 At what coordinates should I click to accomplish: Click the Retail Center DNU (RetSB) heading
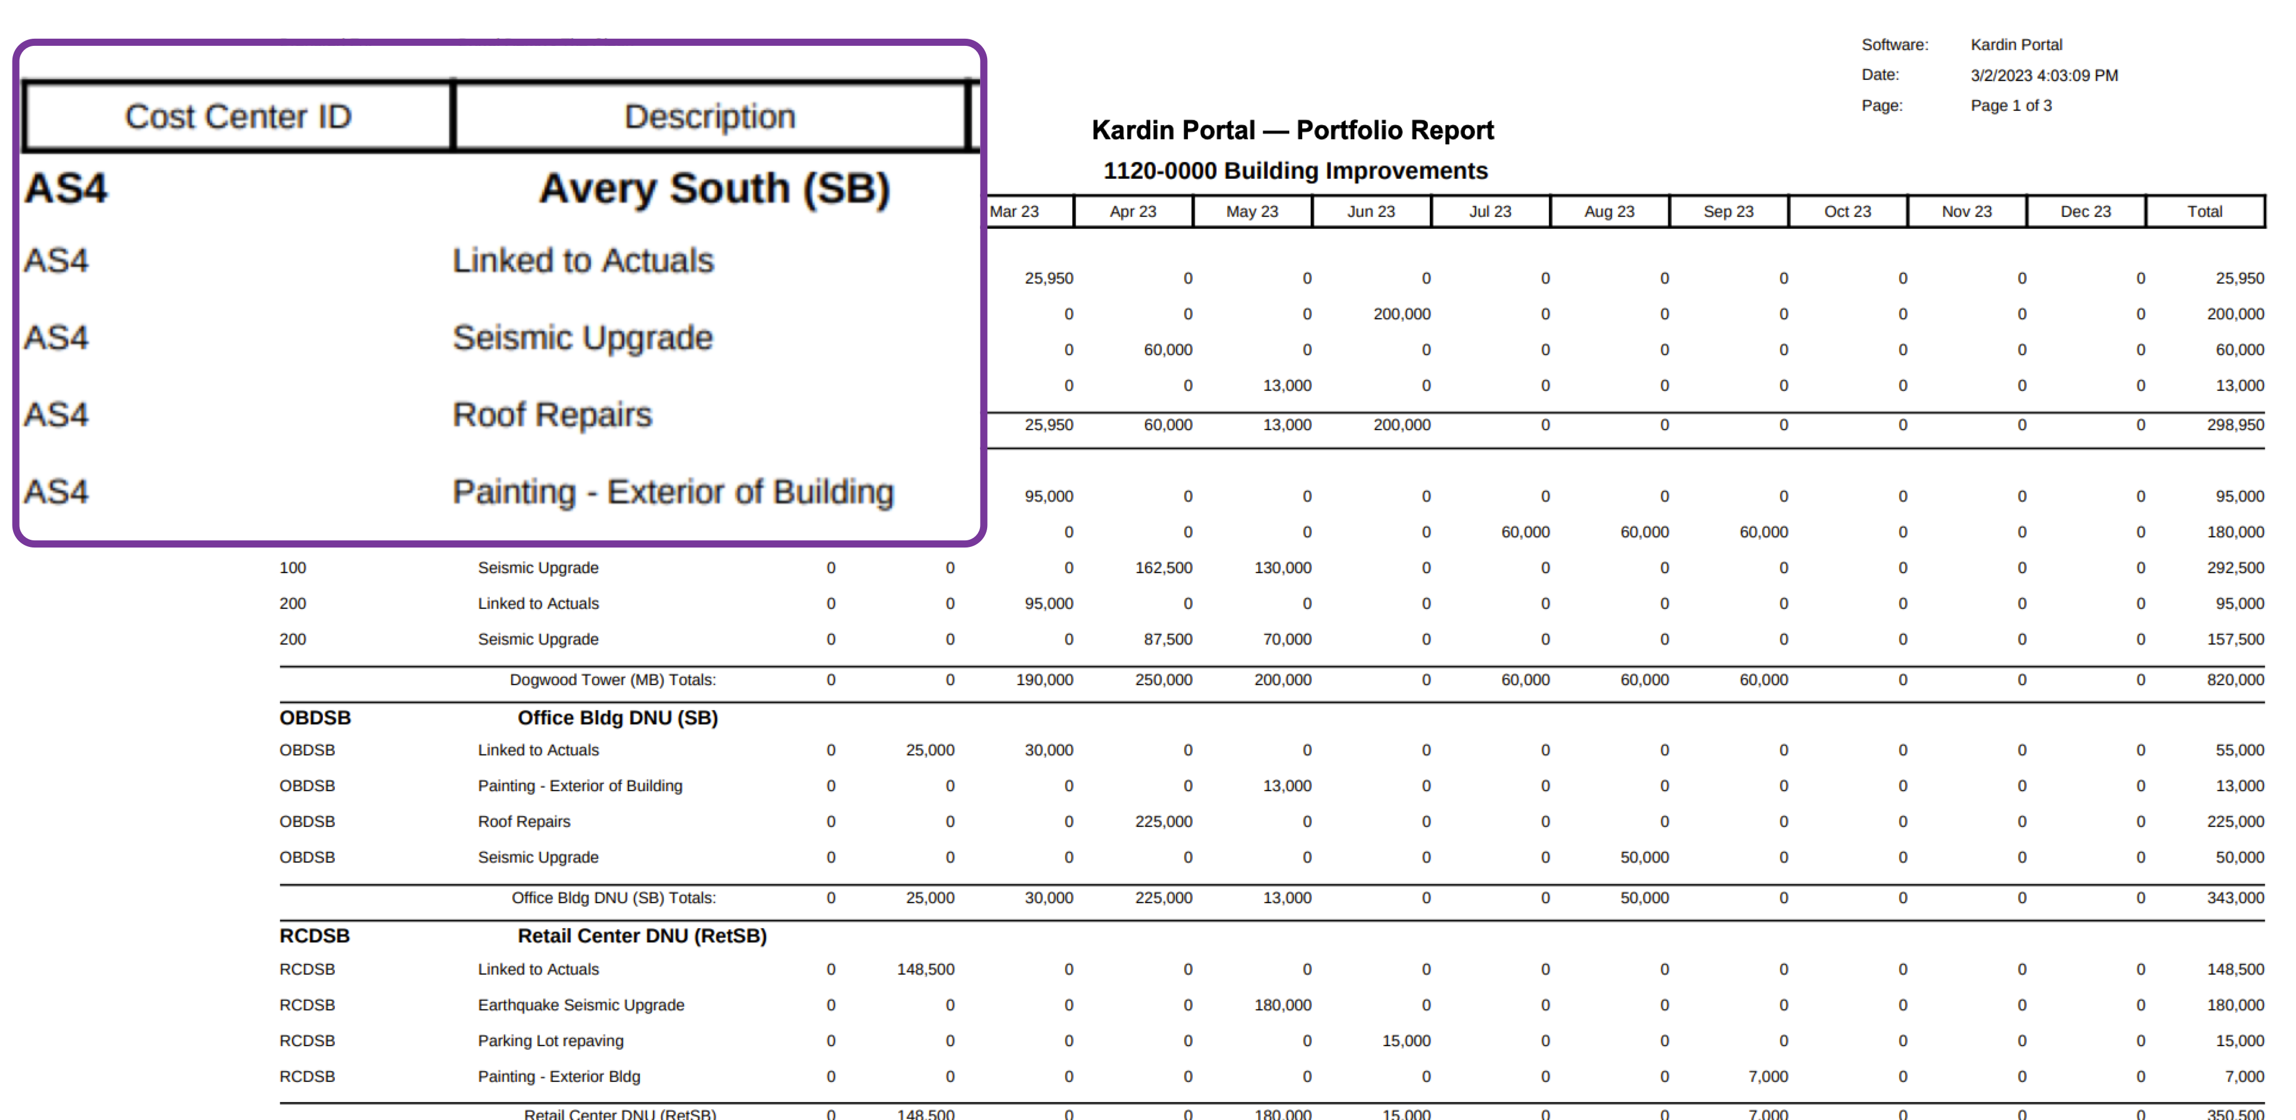tap(642, 935)
